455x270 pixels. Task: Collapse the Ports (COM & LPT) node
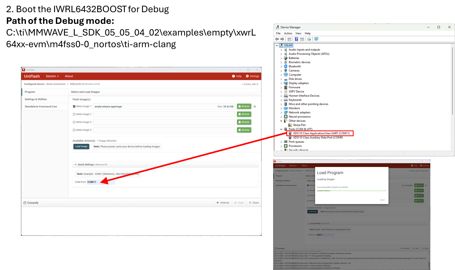tap(281, 129)
